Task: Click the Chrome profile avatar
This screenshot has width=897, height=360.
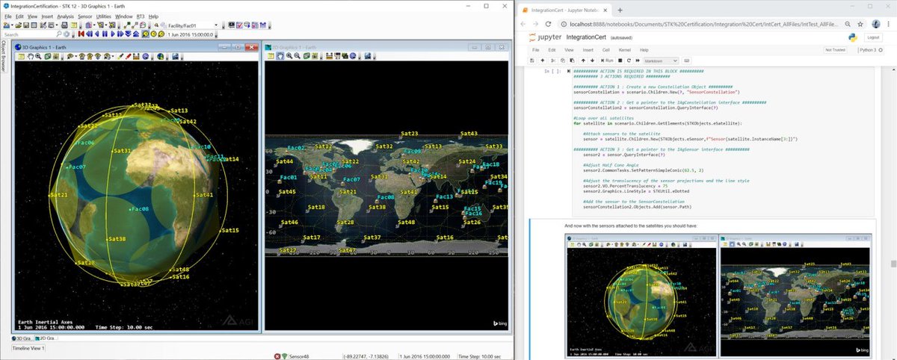Action: pos(875,24)
